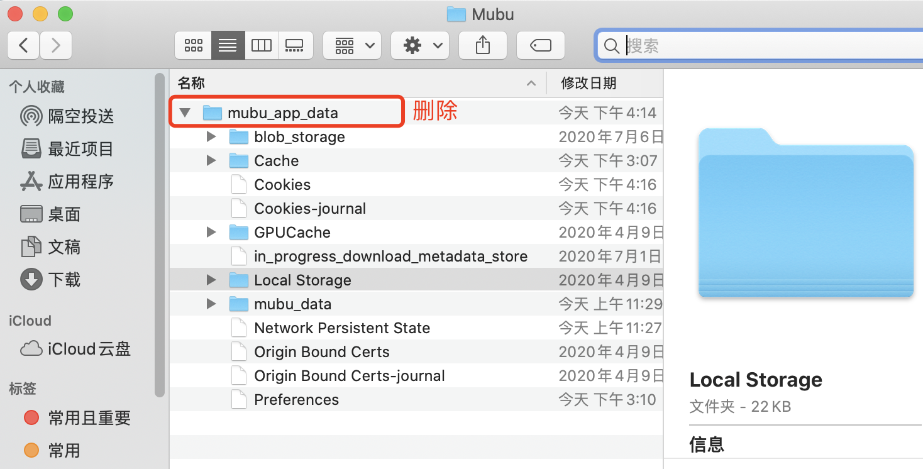Switch to column view
This screenshot has width=923, height=469.
(261, 45)
